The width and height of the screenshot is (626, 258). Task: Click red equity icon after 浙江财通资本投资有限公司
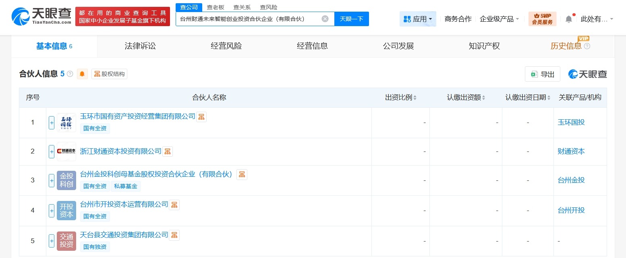168,151
